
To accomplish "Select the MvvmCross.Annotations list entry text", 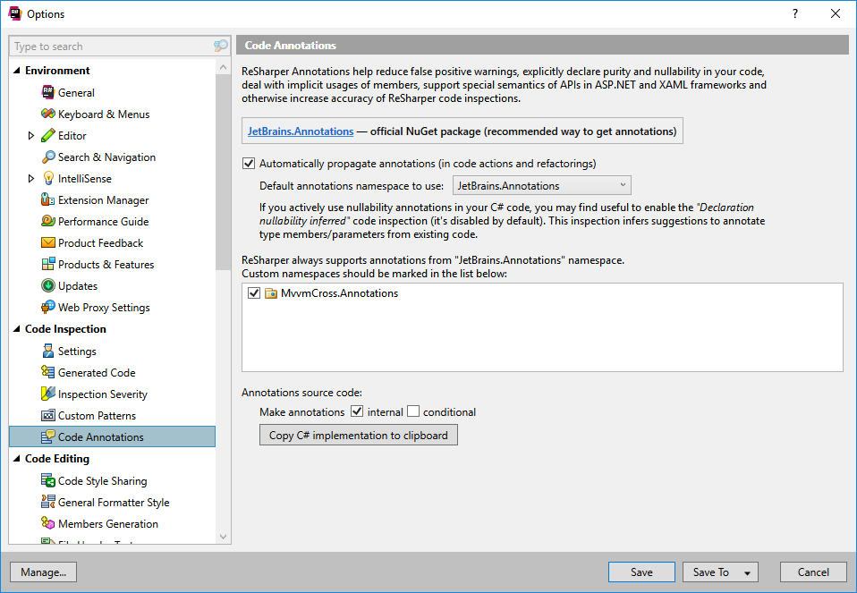I will [x=339, y=293].
